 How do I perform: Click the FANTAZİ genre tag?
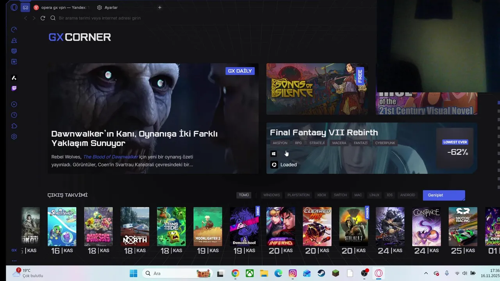pyautogui.click(x=361, y=143)
